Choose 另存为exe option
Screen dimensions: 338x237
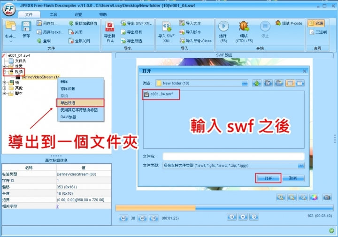[50, 32]
